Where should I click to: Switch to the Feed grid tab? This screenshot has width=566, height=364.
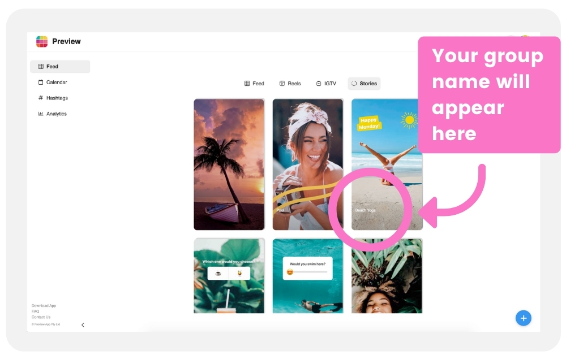(254, 84)
